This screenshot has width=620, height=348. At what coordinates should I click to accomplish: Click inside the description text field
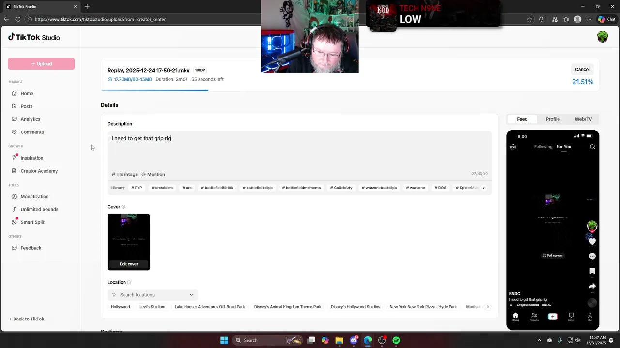299,150
